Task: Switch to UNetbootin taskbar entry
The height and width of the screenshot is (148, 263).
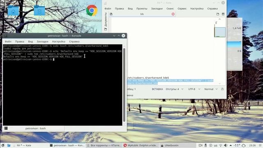Action: [178, 145]
